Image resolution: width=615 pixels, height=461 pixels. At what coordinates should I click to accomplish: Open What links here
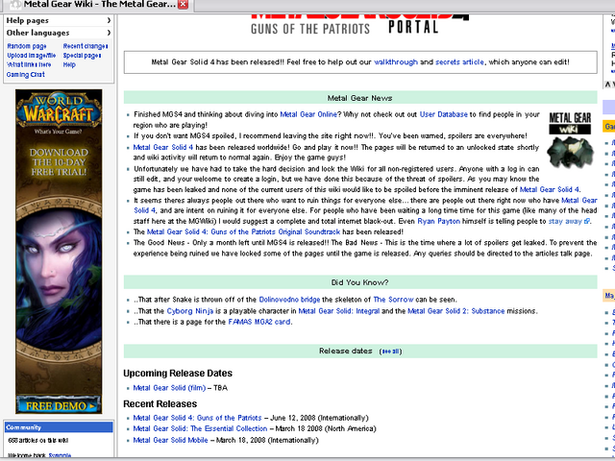click(x=29, y=64)
